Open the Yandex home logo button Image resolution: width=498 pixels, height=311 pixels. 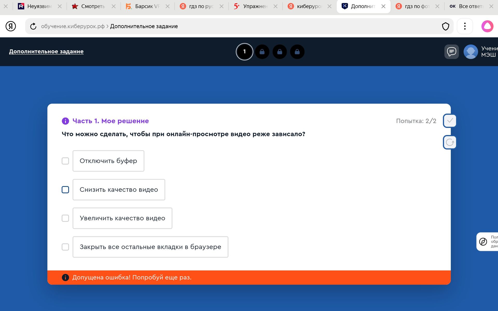pos(11,26)
